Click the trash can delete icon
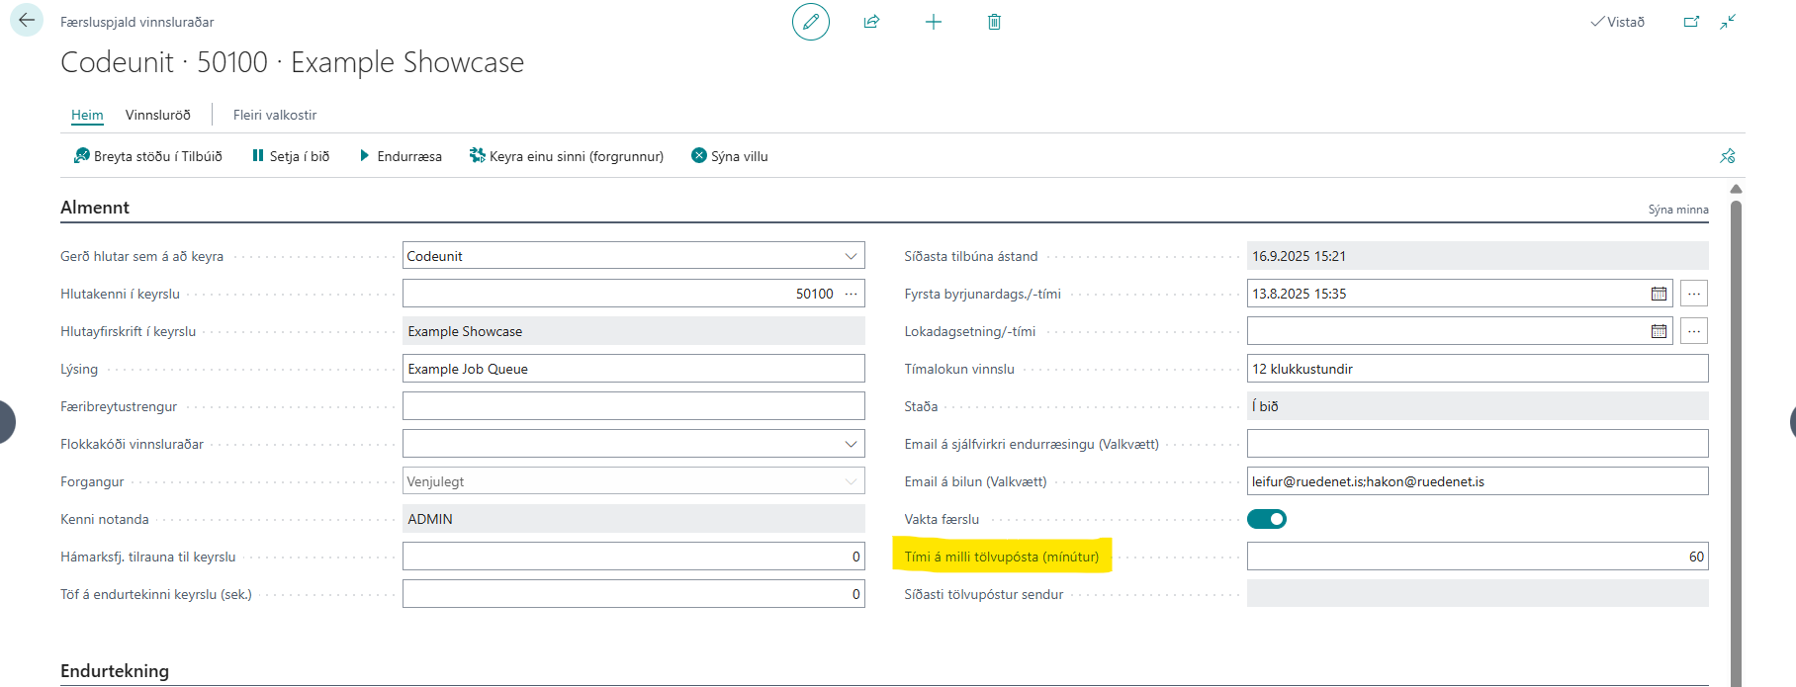The image size is (1796, 687). (x=994, y=22)
